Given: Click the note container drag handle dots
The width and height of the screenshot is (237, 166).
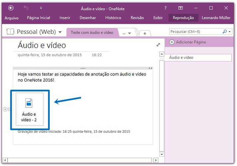Looking at the screenshot, I should pos(83,68).
